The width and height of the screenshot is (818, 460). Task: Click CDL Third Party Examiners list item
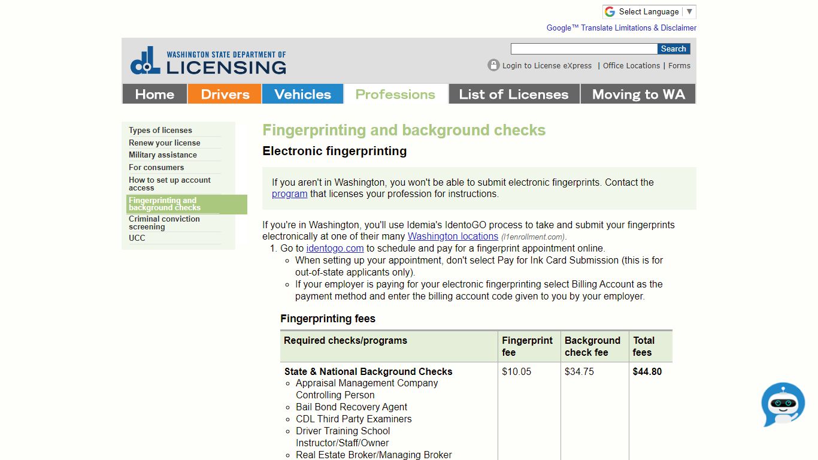point(354,419)
